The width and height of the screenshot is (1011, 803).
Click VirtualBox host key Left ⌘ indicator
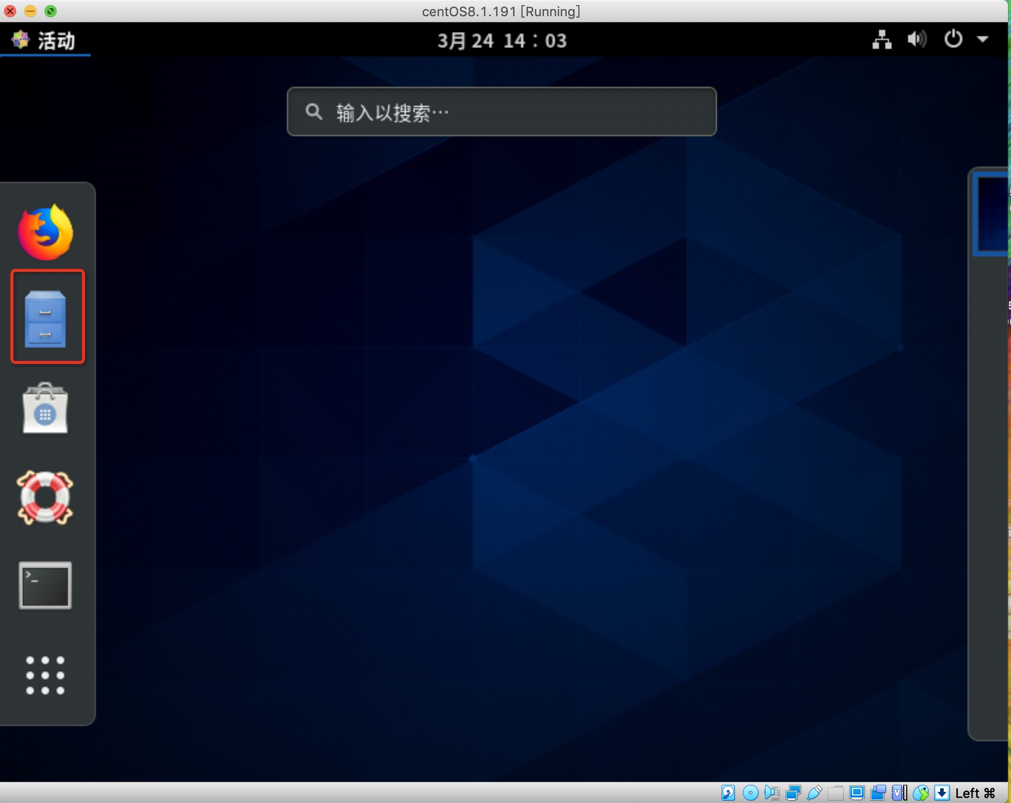coord(975,793)
